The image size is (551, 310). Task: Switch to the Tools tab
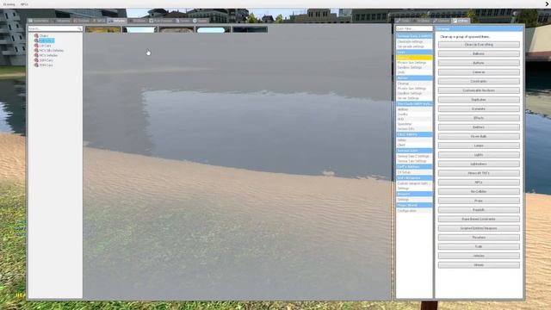403,21
